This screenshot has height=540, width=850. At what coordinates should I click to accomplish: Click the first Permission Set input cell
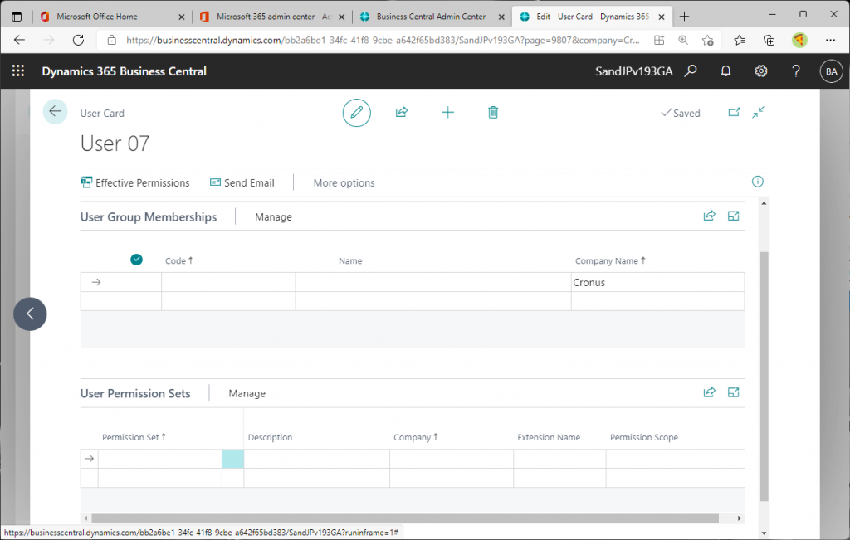coord(160,459)
